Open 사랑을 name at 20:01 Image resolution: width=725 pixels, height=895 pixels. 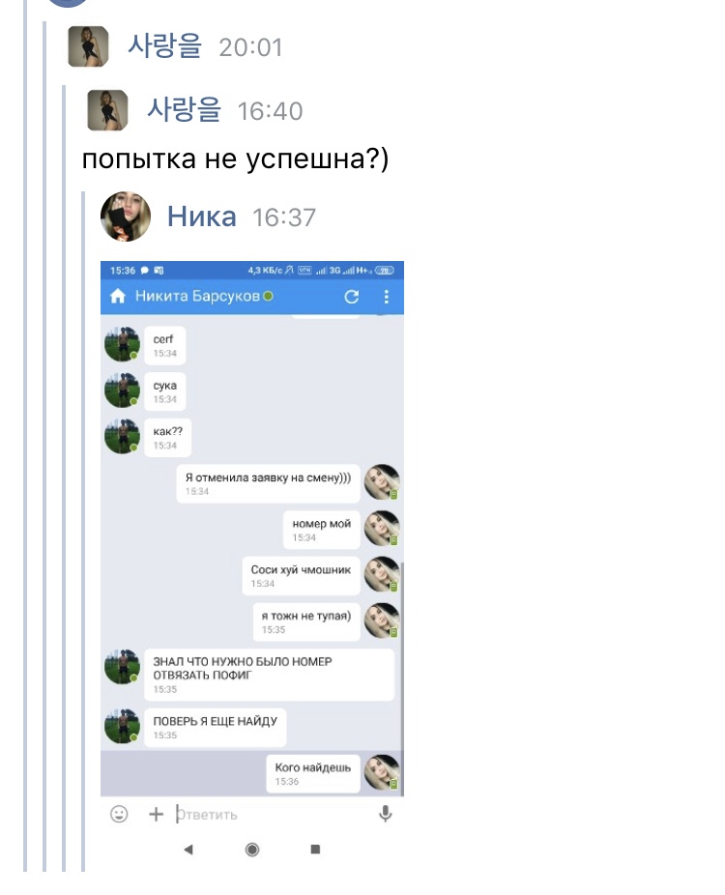(x=165, y=46)
